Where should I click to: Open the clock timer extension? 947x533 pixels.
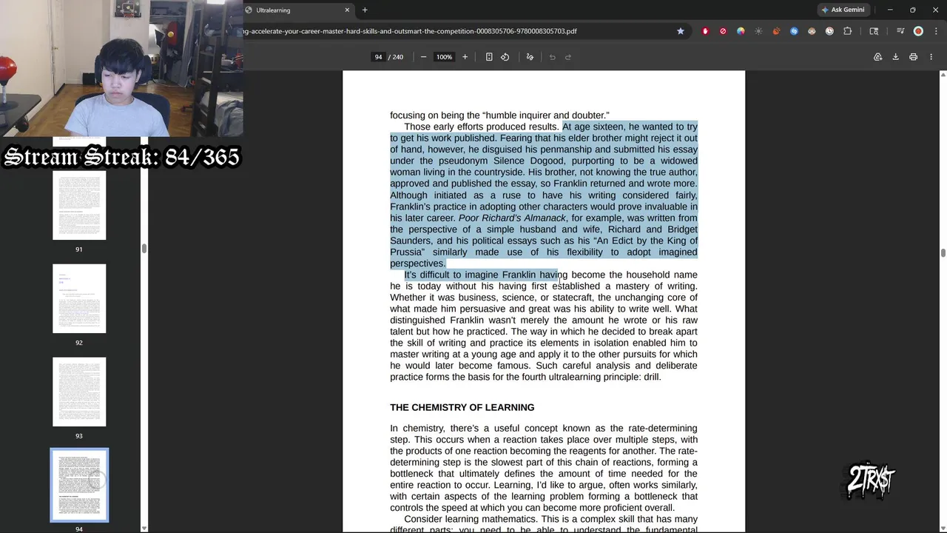pos(829,31)
